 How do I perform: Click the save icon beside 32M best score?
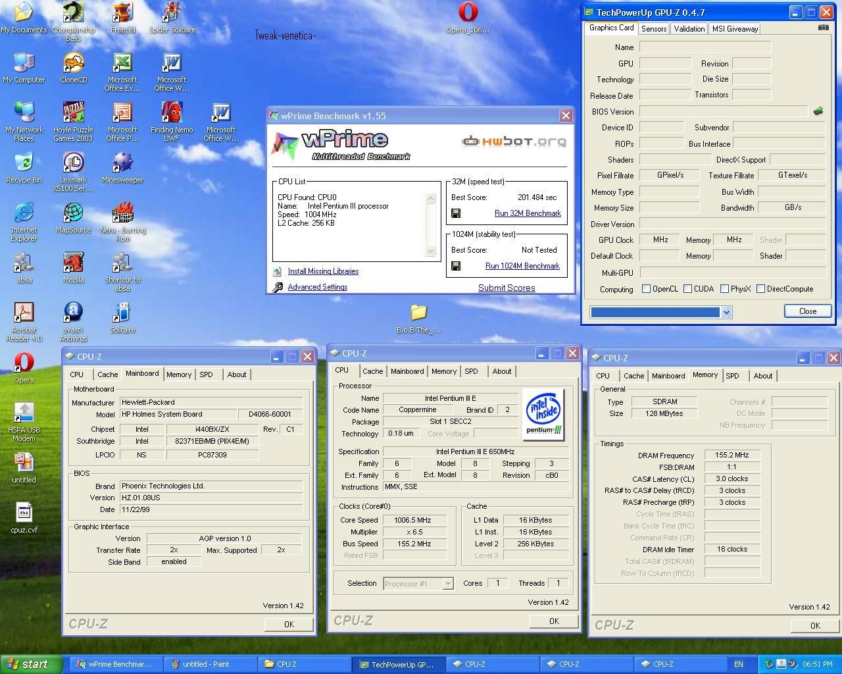pos(456,213)
